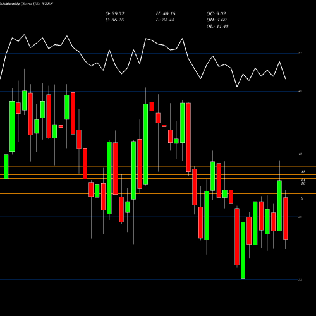Click the end point of the white indicator line
Viewport: 316px width, 316px height.
(x=286, y=79)
